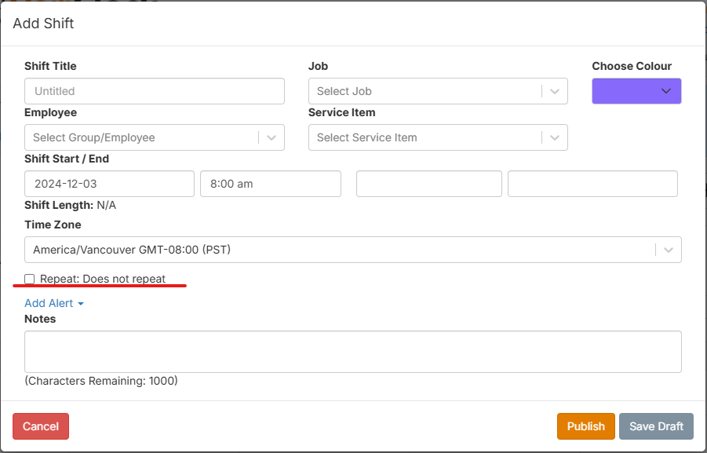Click the Save Draft button
Image resolution: width=707 pixels, height=453 pixels.
(x=656, y=426)
